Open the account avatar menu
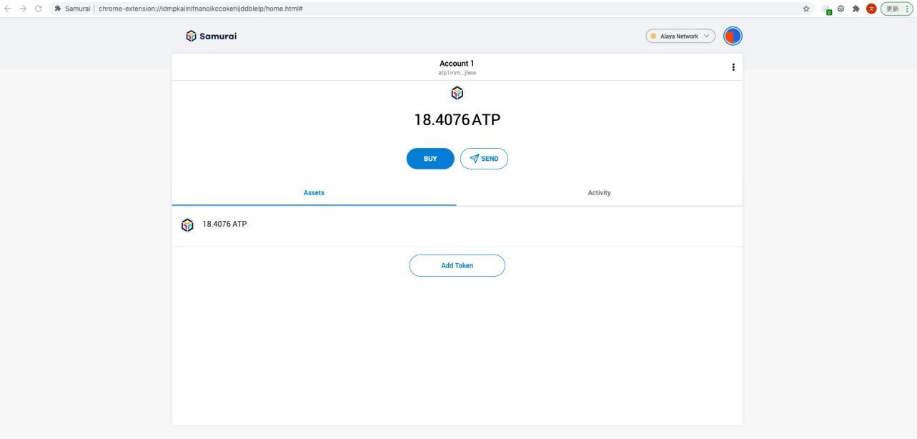 click(733, 36)
